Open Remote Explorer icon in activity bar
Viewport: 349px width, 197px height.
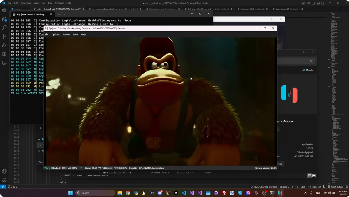(x=4, y=63)
